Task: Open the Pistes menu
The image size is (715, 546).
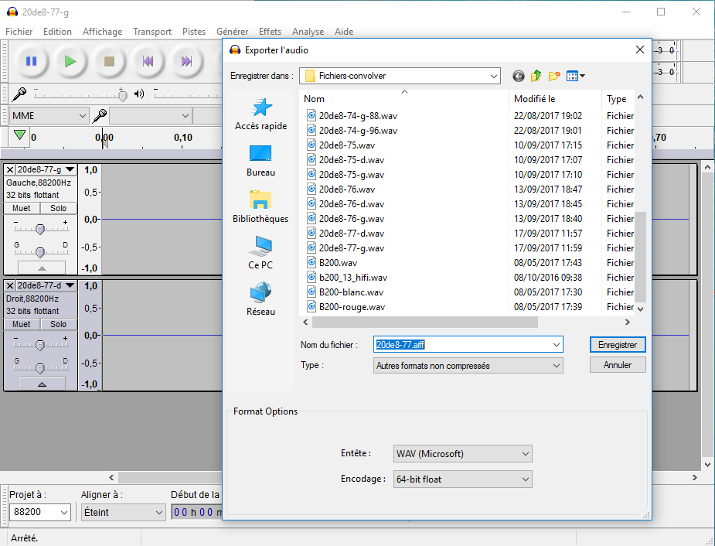Action: (x=194, y=32)
